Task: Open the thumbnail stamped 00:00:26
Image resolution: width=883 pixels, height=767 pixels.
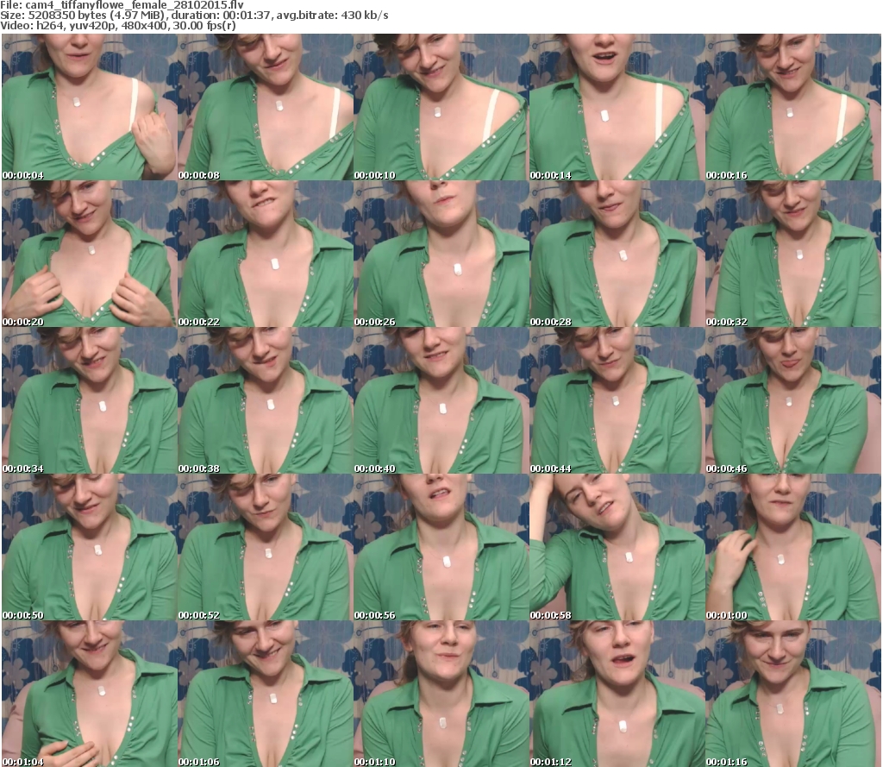Action: 441,254
